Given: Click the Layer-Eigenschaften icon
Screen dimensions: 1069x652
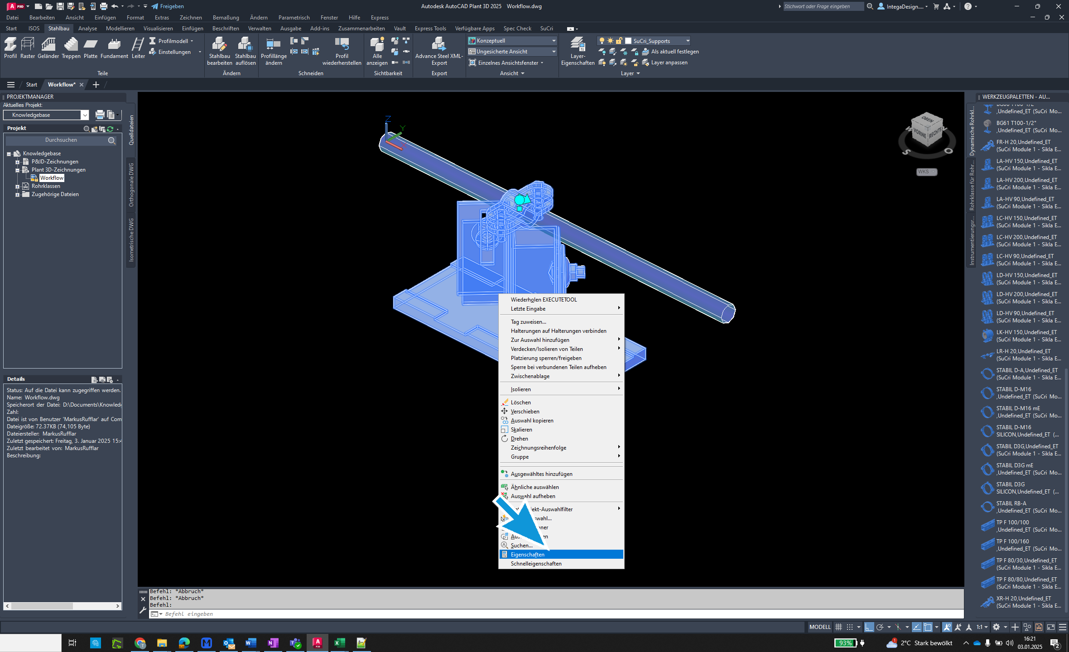Looking at the screenshot, I should pyautogui.click(x=576, y=48).
